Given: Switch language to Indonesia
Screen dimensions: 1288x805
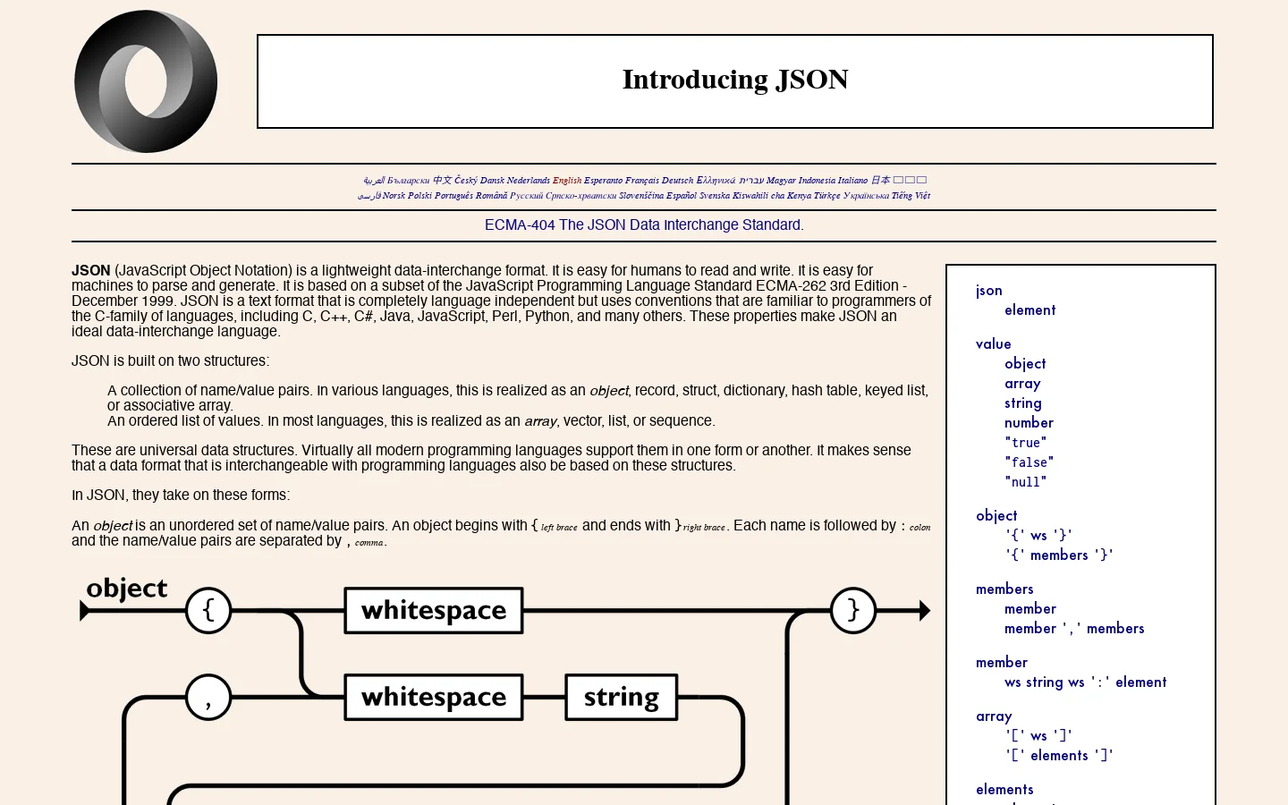Looking at the screenshot, I should (x=817, y=181).
